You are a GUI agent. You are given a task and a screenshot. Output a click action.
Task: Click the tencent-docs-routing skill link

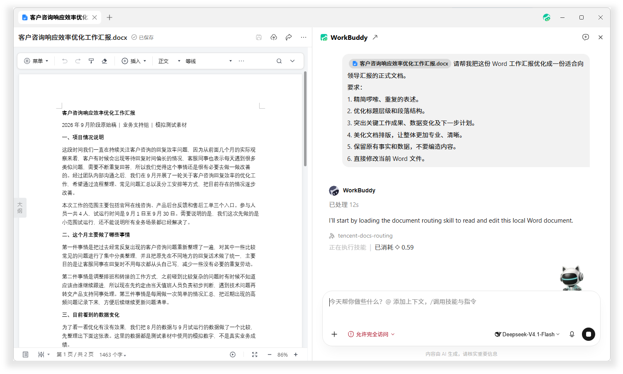(x=360, y=236)
